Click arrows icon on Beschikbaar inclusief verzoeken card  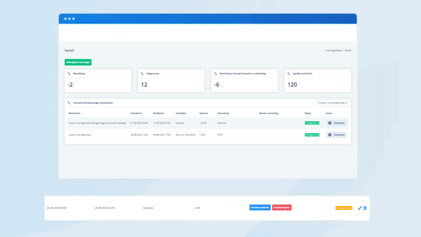pyautogui.click(x=216, y=74)
